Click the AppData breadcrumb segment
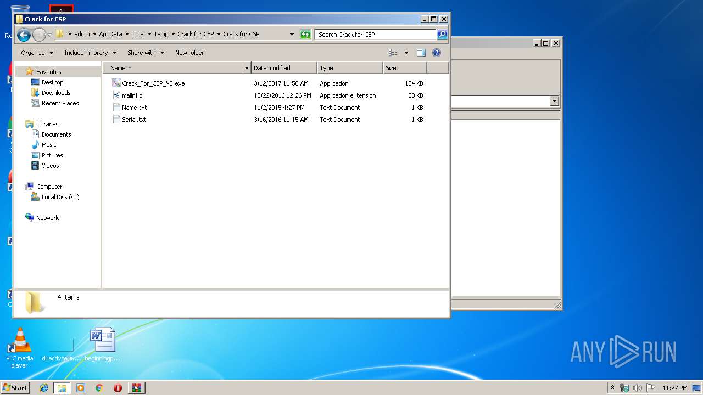The height and width of the screenshot is (395, 703). click(x=110, y=34)
